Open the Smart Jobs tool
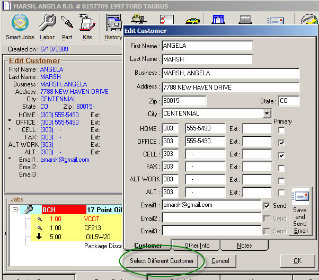319x280 pixels. pos(20,23)
